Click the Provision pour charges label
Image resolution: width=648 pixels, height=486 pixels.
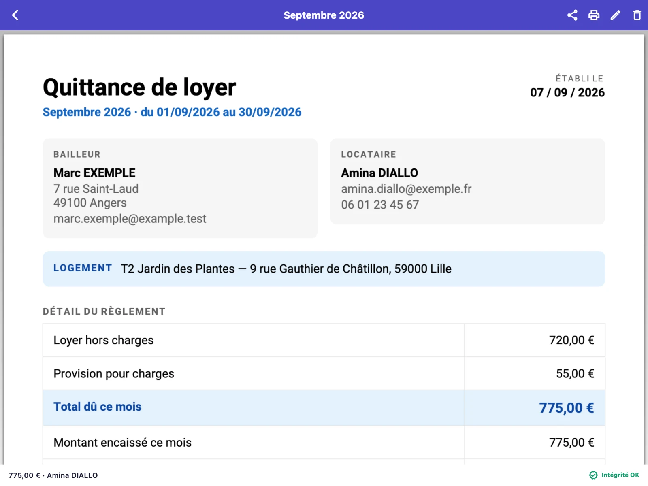point(114,374)
